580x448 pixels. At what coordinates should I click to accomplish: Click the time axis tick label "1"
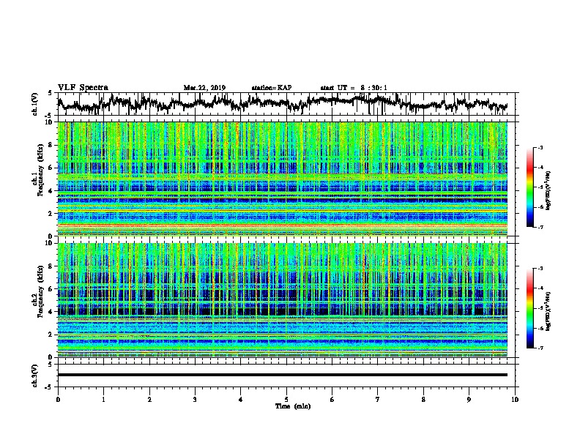(103, 400)
